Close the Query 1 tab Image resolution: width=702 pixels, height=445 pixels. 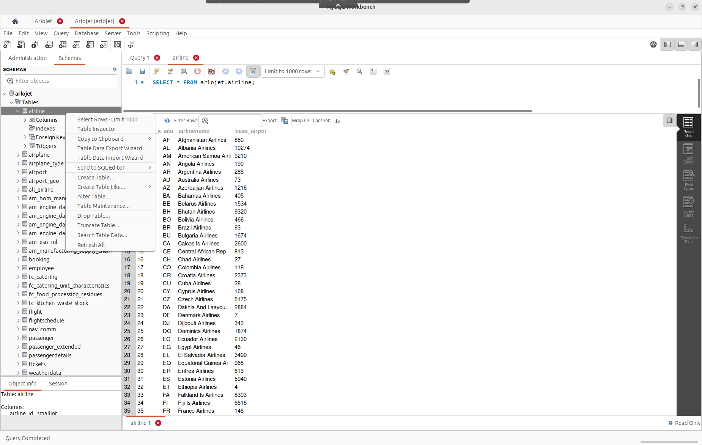click(157, 58)
